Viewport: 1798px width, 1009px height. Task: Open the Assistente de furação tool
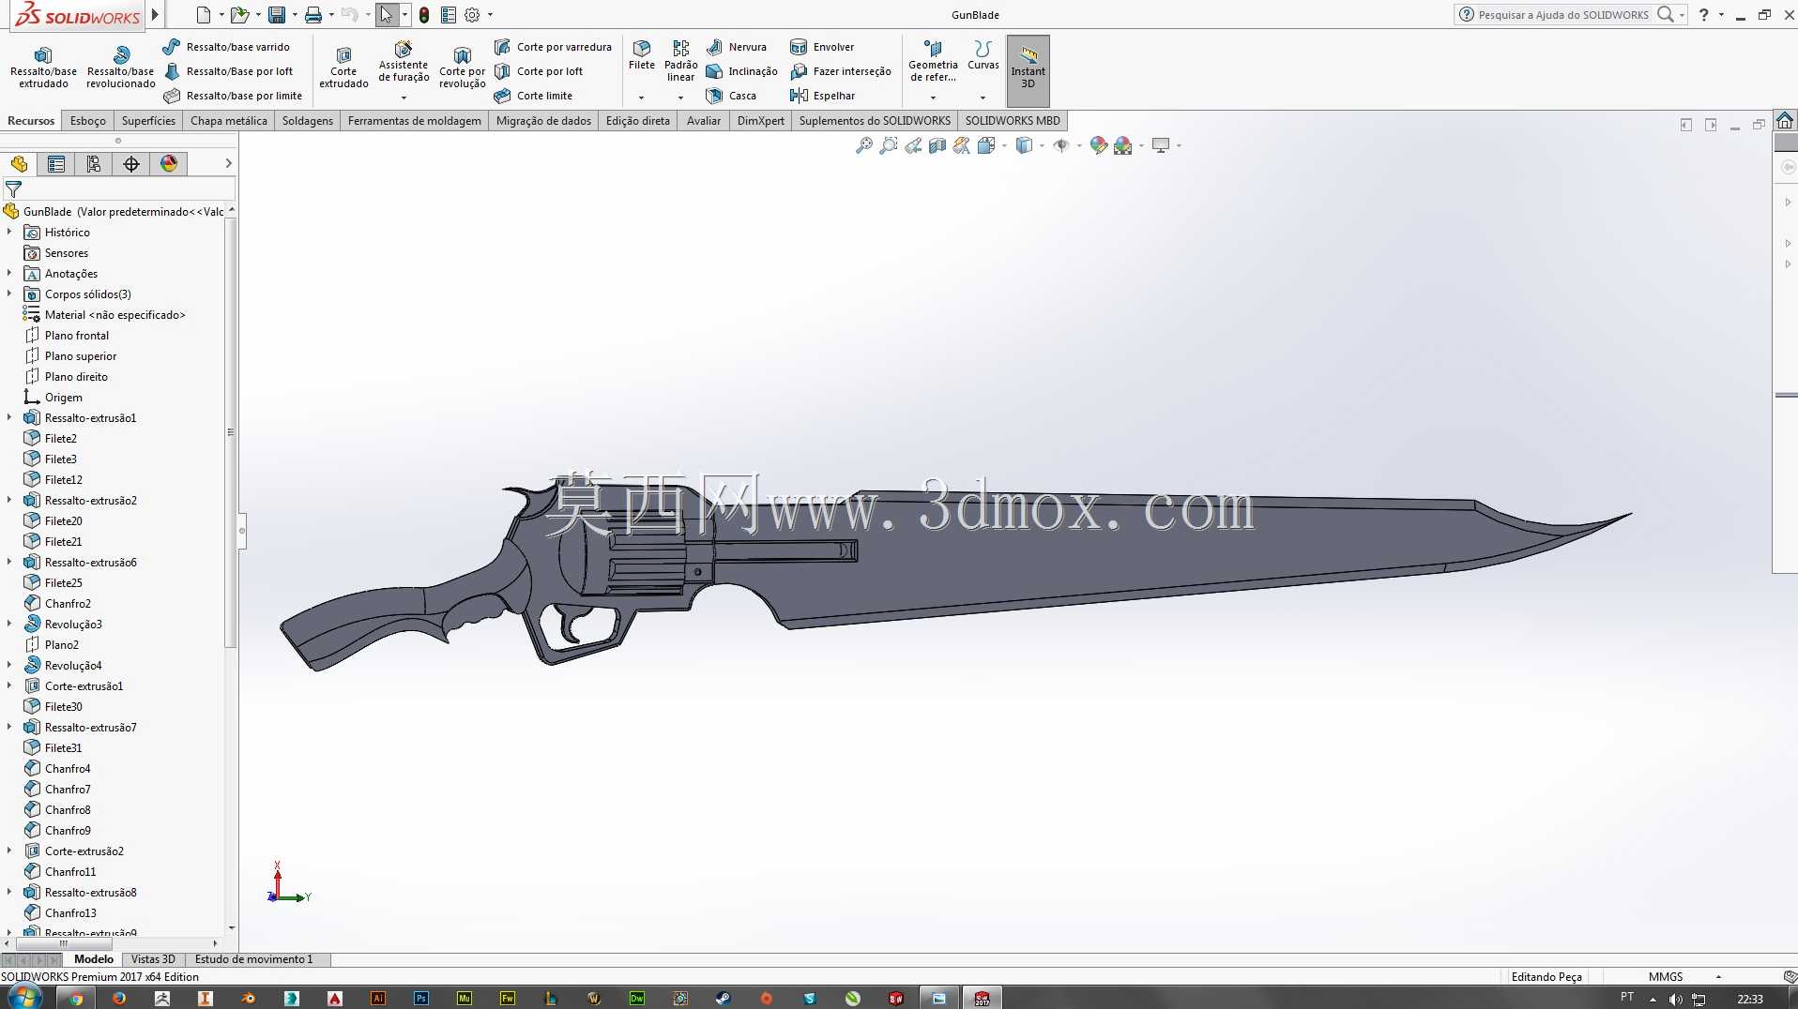404,62
